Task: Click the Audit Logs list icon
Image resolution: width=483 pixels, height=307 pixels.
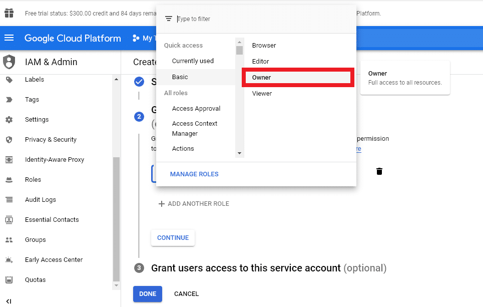Action: tap(9, 200)
